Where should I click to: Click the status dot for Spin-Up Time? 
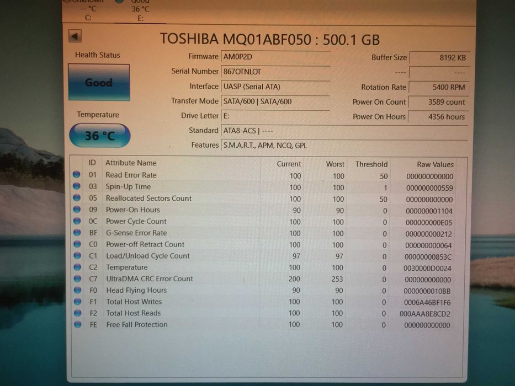tap(77, 186)
